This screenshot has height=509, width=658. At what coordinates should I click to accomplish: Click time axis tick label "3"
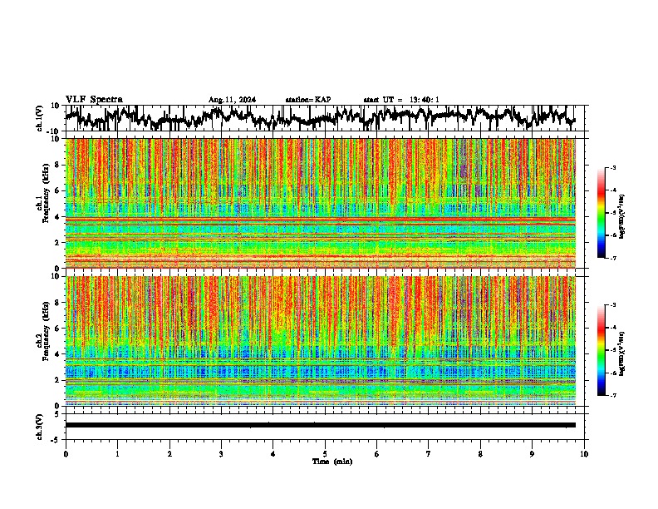pyautogui.click(x=221, y=454)
